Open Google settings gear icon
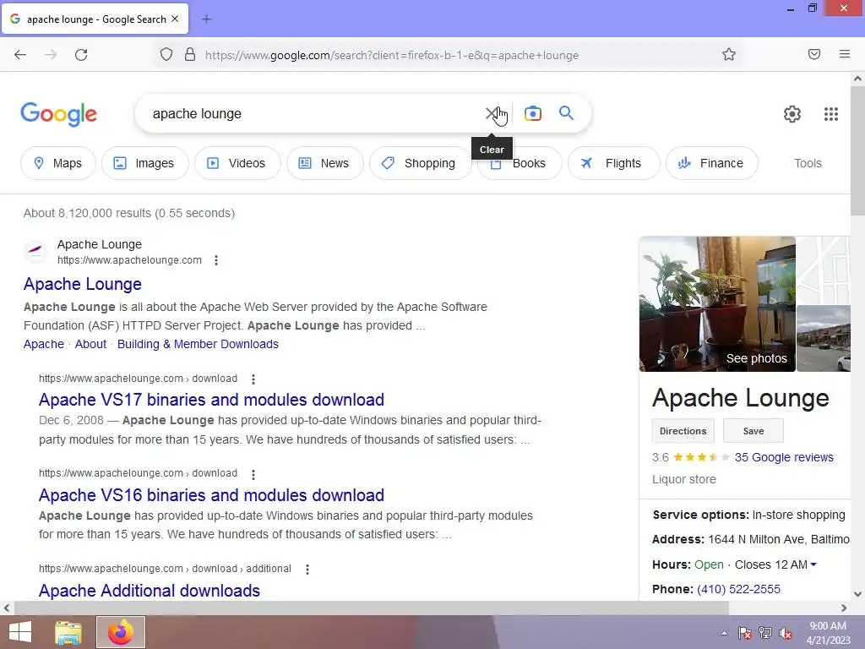Screen dimensions: 865x649 pyautogui.click(x=792, y=114)
